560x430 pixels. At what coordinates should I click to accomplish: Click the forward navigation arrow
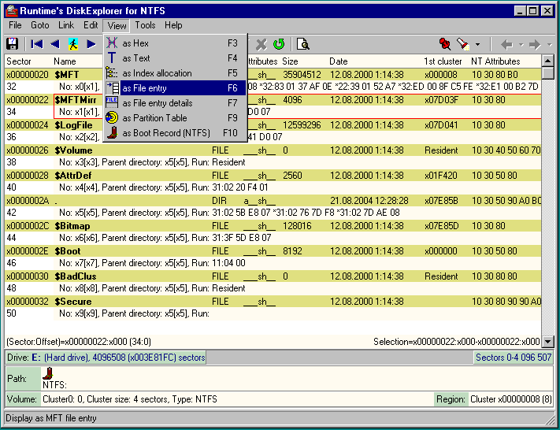click(x=535, y=45)
